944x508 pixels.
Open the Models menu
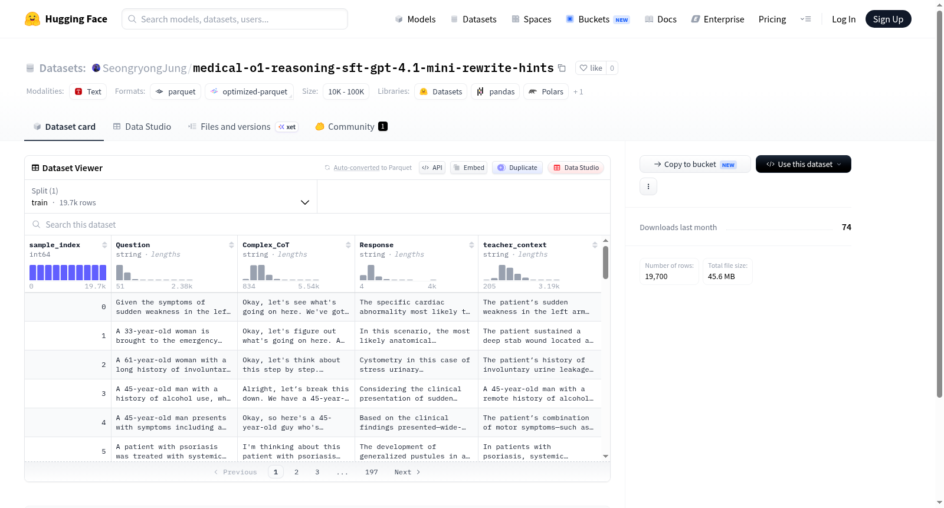[415, 19]
